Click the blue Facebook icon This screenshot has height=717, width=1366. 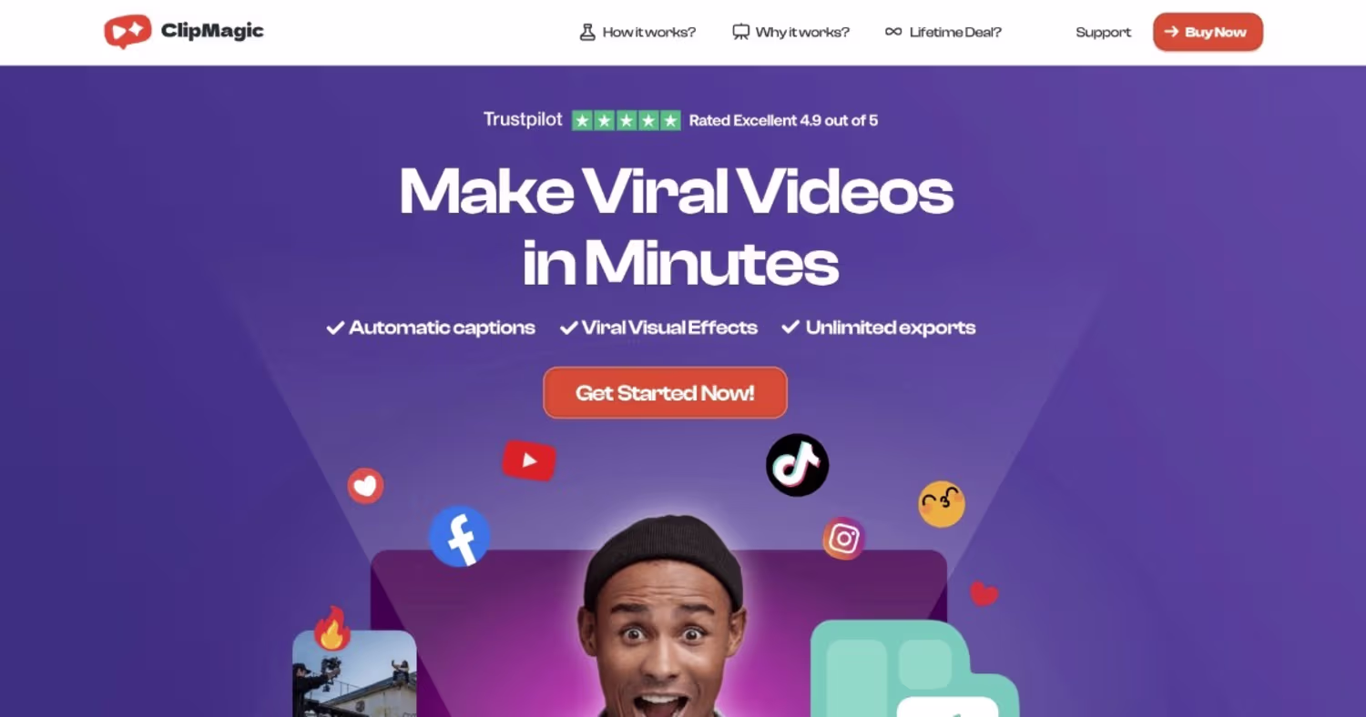pyautogui.click(x=460, y=536)
